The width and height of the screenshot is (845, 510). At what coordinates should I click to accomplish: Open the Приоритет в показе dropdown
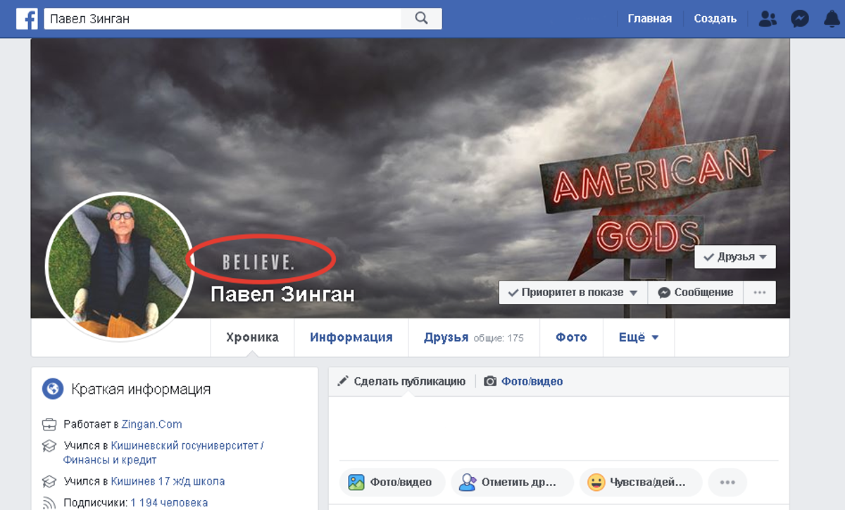pos(573,293)
